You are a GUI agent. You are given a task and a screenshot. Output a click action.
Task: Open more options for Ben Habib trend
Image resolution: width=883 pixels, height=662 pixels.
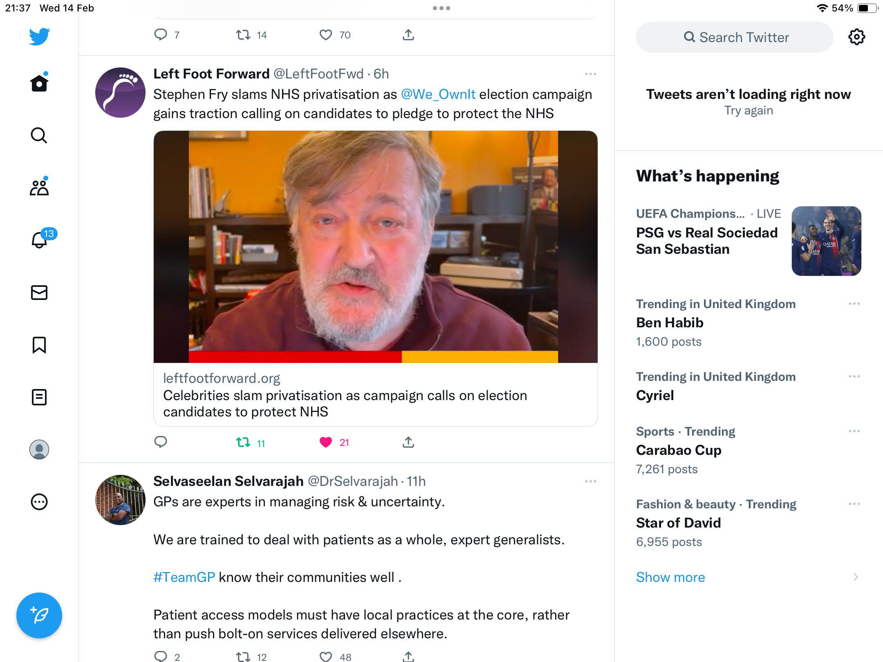(854, 304)
